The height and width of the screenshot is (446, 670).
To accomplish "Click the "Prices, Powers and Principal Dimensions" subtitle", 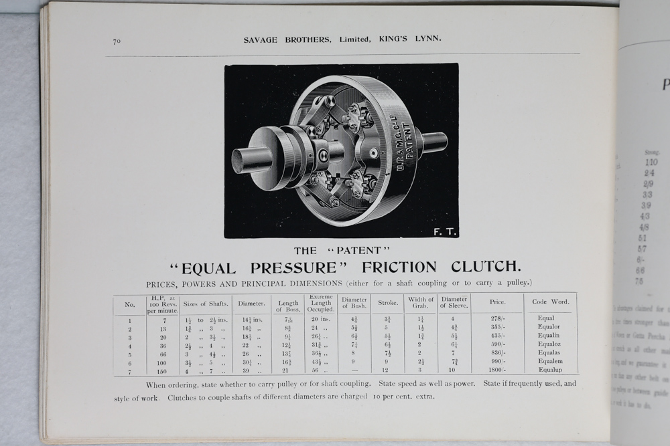I will coord(339,284).
